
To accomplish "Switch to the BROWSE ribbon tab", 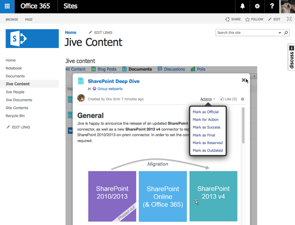I will pos(12,20).
